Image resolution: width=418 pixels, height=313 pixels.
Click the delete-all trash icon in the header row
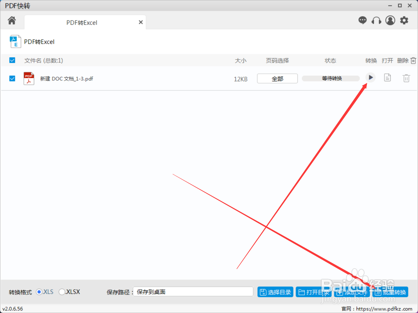[413, 60]
